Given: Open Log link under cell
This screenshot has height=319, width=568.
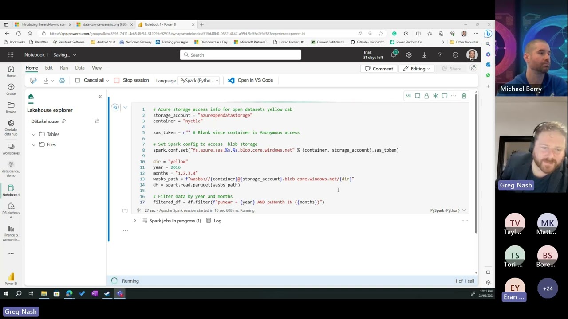Looking at the screenshot, I should [213, 221].
